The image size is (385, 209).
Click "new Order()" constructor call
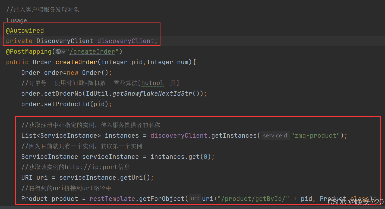(88, 73)
